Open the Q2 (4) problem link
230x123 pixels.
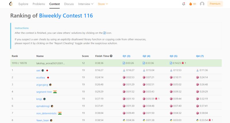pos(146,56)
